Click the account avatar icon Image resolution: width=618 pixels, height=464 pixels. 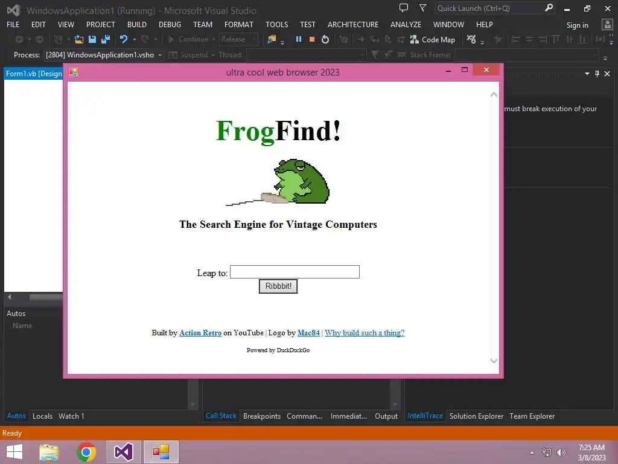(607, 24)
